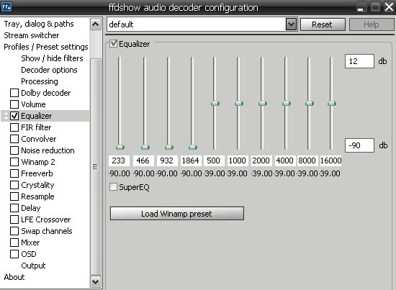Toggle the Noise reduction filter checkbox

[14, 150]
